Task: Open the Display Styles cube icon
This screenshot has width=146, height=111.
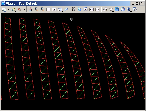Action: pyautogui.click(x=14, y=9)
